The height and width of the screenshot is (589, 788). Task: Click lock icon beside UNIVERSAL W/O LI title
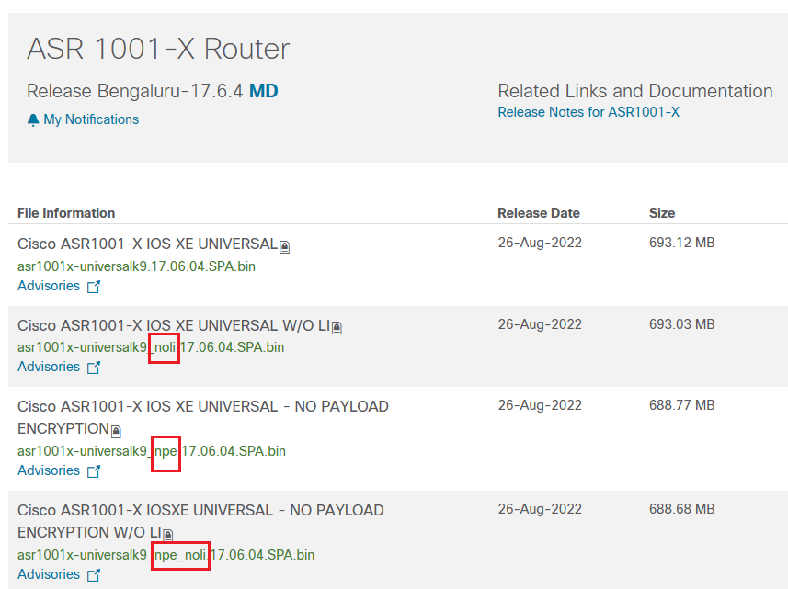pyautogui.click(x=337, y=328)
